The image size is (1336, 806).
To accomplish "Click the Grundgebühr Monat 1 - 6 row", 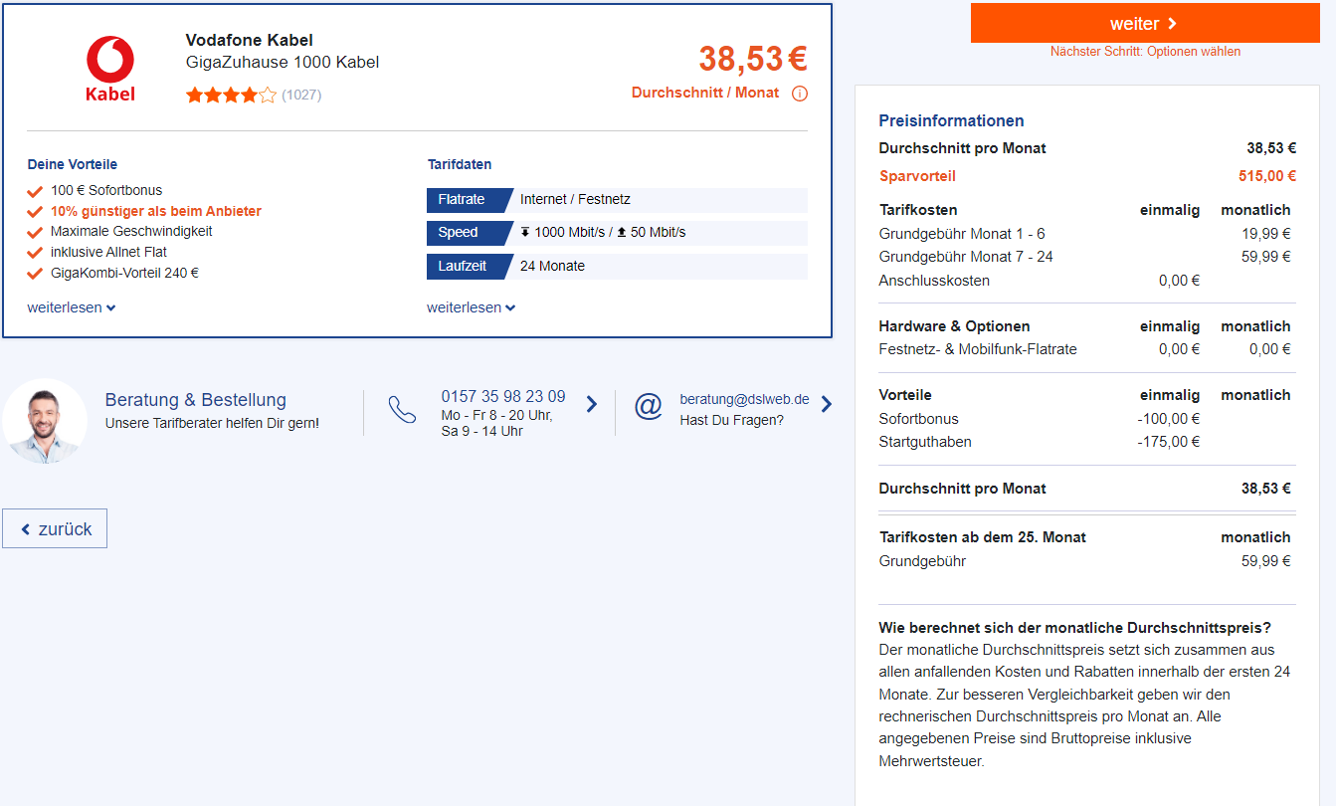I will click(1085, 234).
